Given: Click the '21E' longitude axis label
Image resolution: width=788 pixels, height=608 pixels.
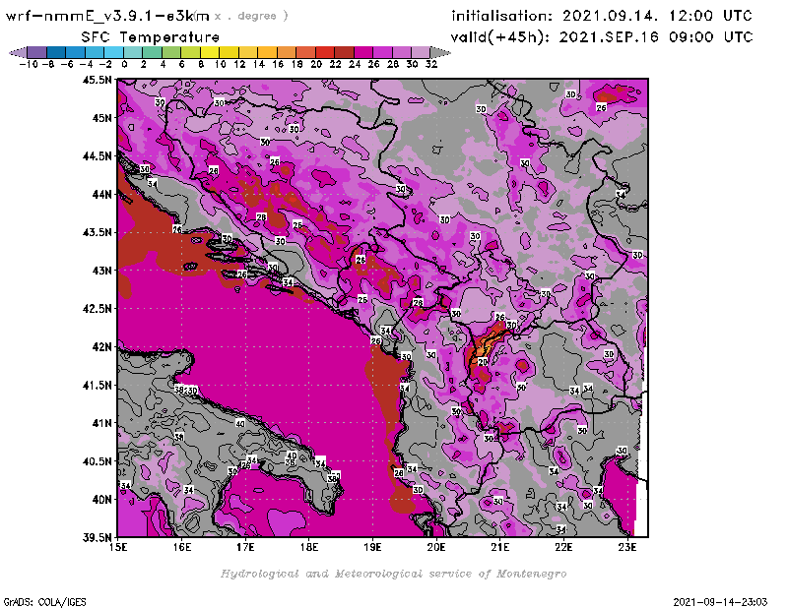Looking at the screenshot, I should pyautogui.click(x=499, y=547).
